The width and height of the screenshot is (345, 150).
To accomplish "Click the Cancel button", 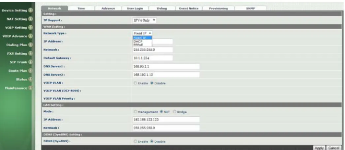I will 334,148.
